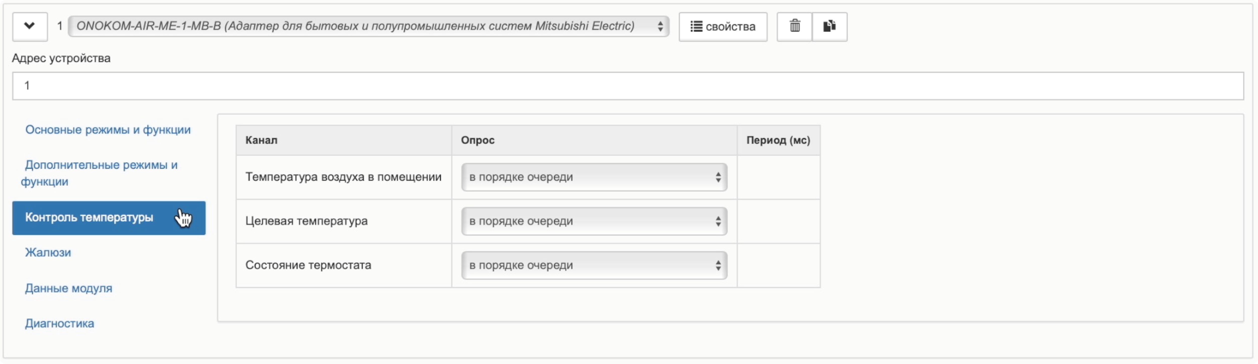
Task: Expand polling dropdown for Целевая температура
Action: (594, 221)
